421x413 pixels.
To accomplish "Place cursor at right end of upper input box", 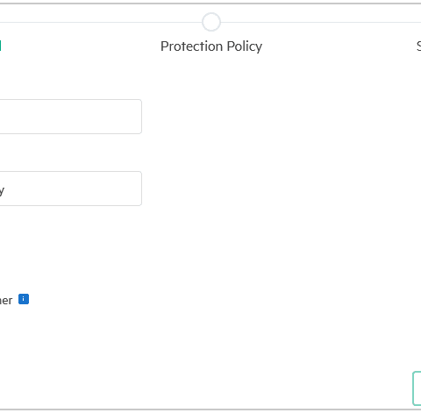I will pos(138,117).
